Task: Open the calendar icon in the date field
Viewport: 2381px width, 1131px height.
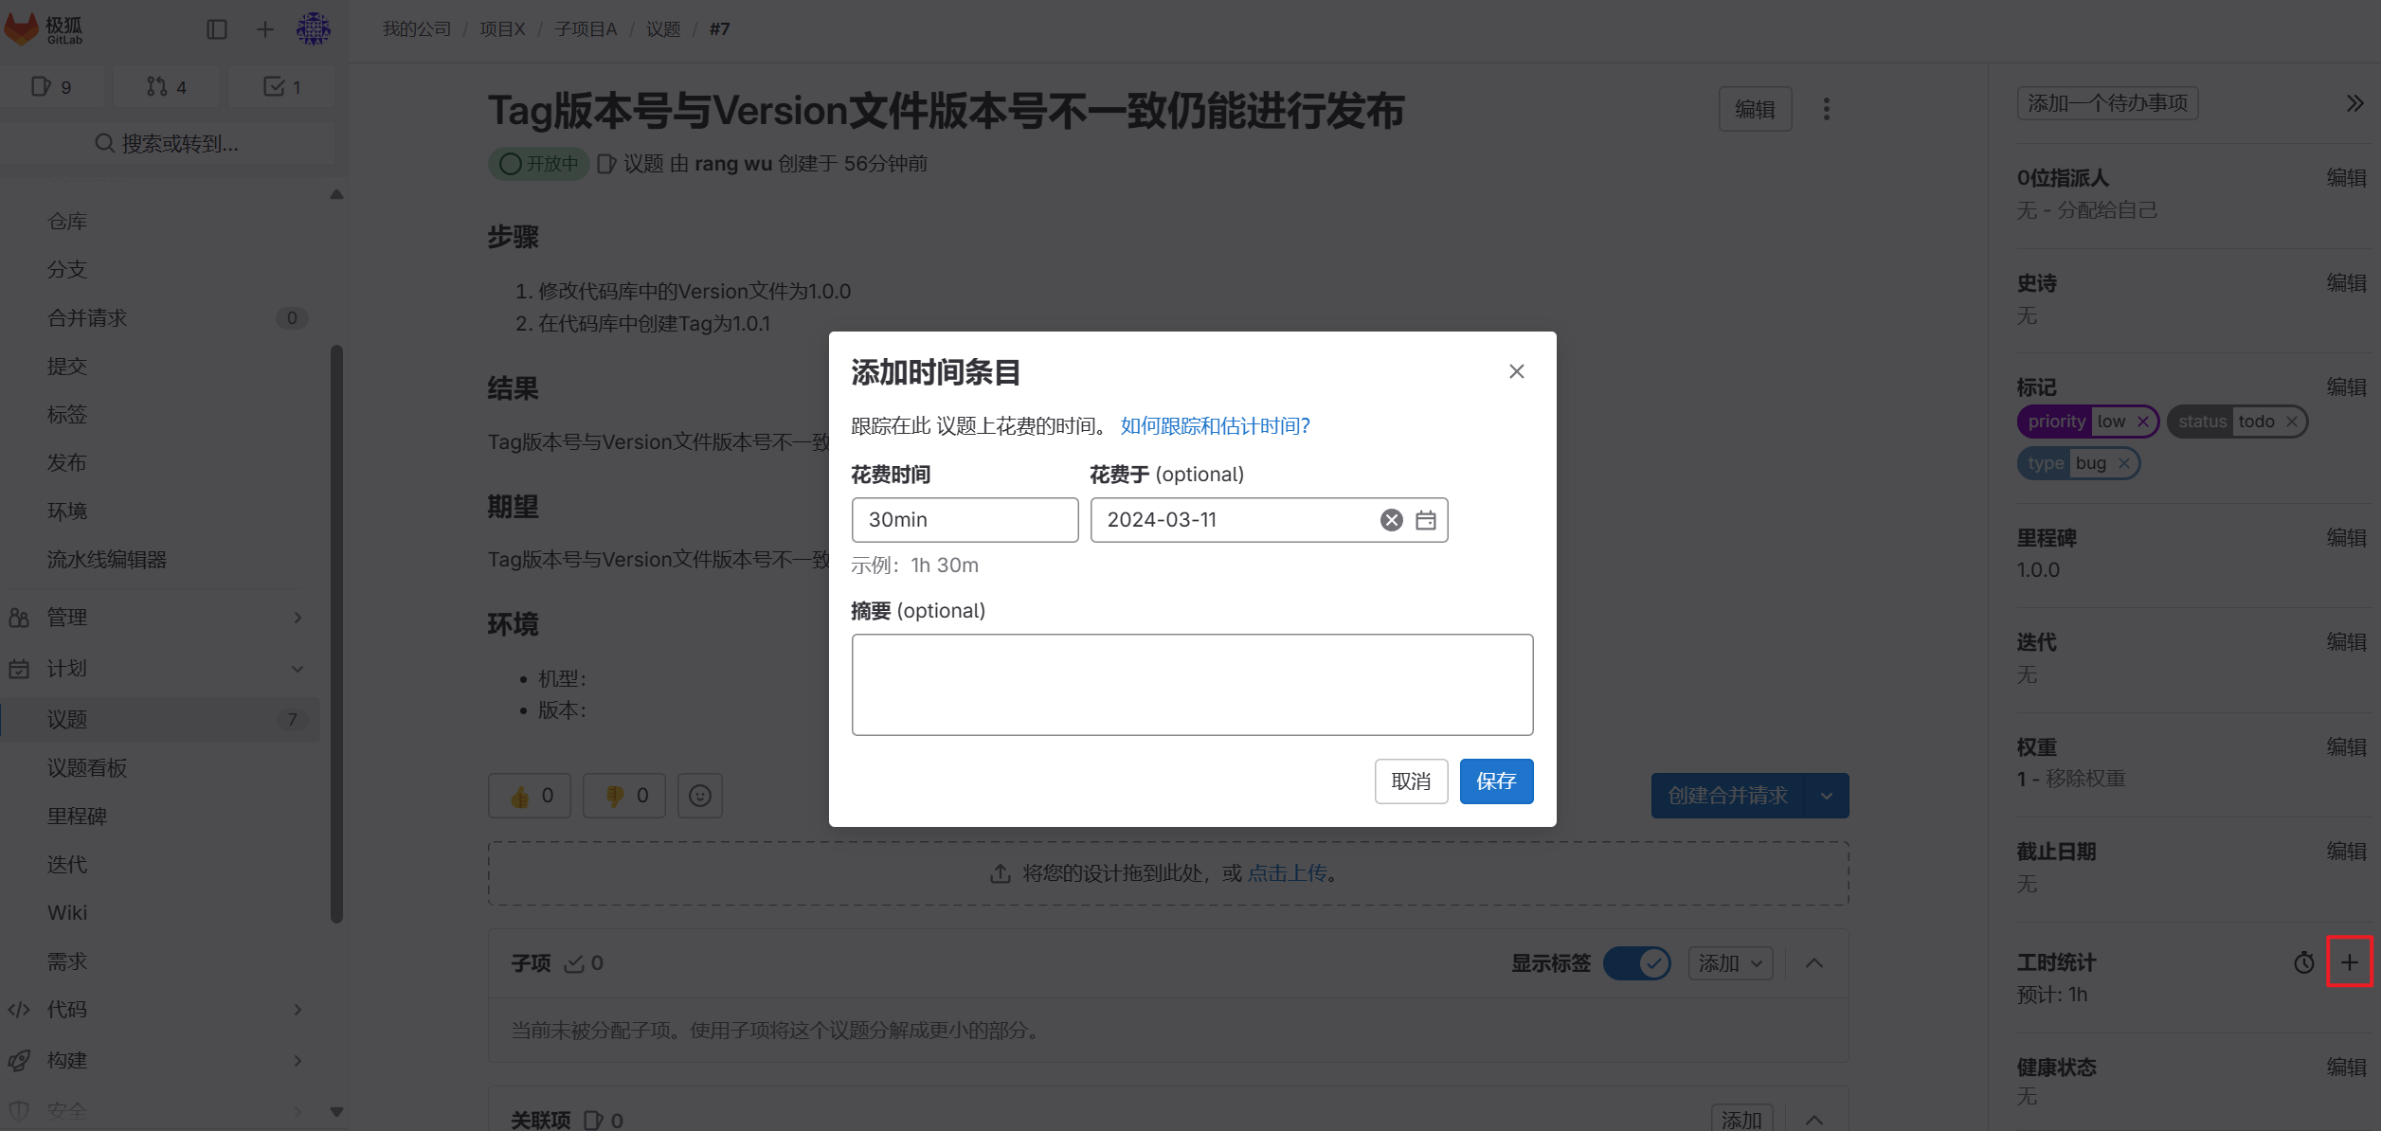Action: [1427, 520]
